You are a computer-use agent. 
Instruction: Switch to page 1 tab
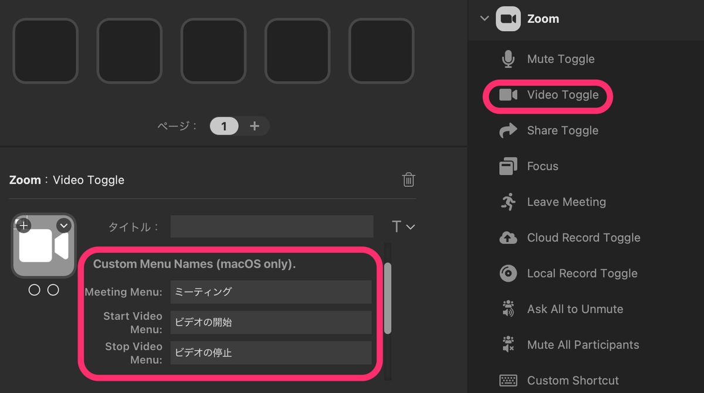coord(224,126)
